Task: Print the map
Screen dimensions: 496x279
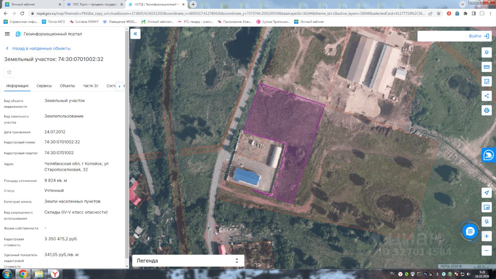Action: (487, 110)
